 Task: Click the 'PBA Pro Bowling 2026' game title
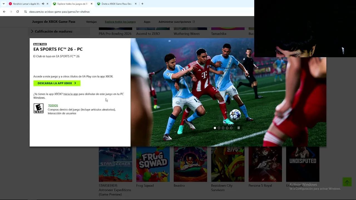tap(115, 34)
